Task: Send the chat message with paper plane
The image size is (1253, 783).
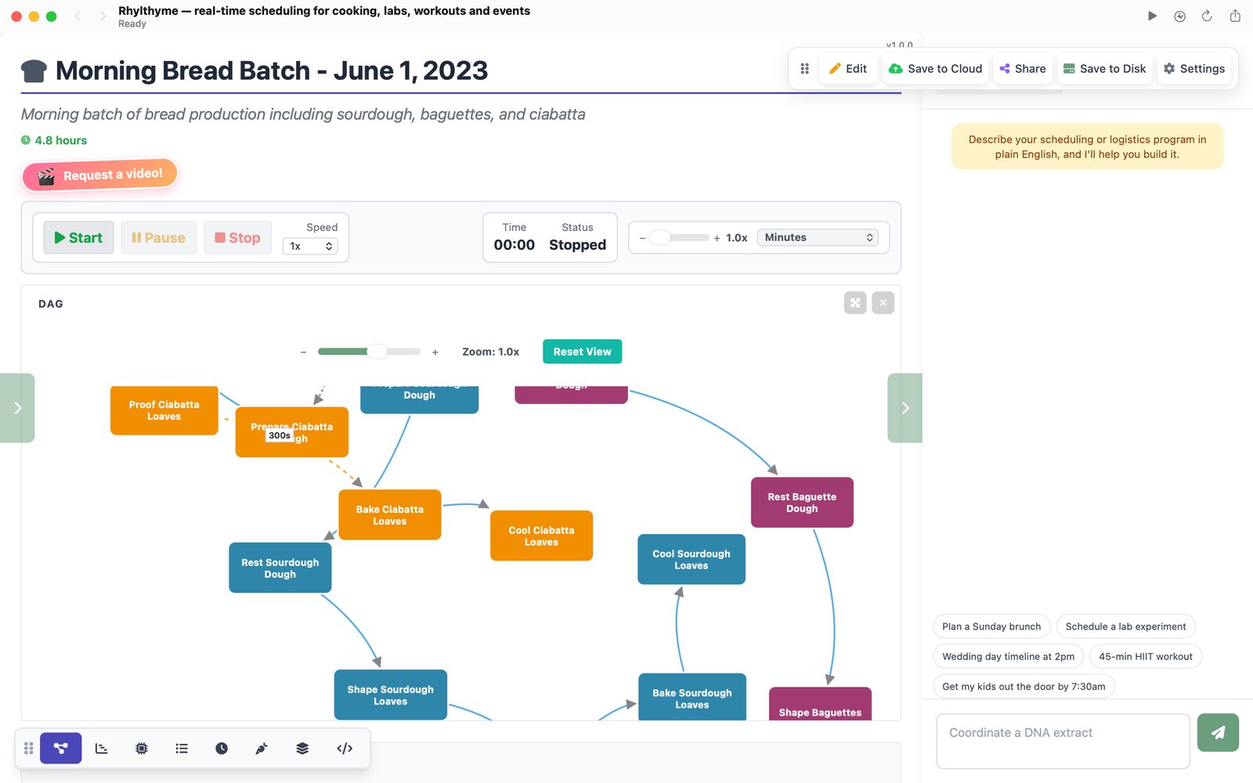Action: [1218, 733]
